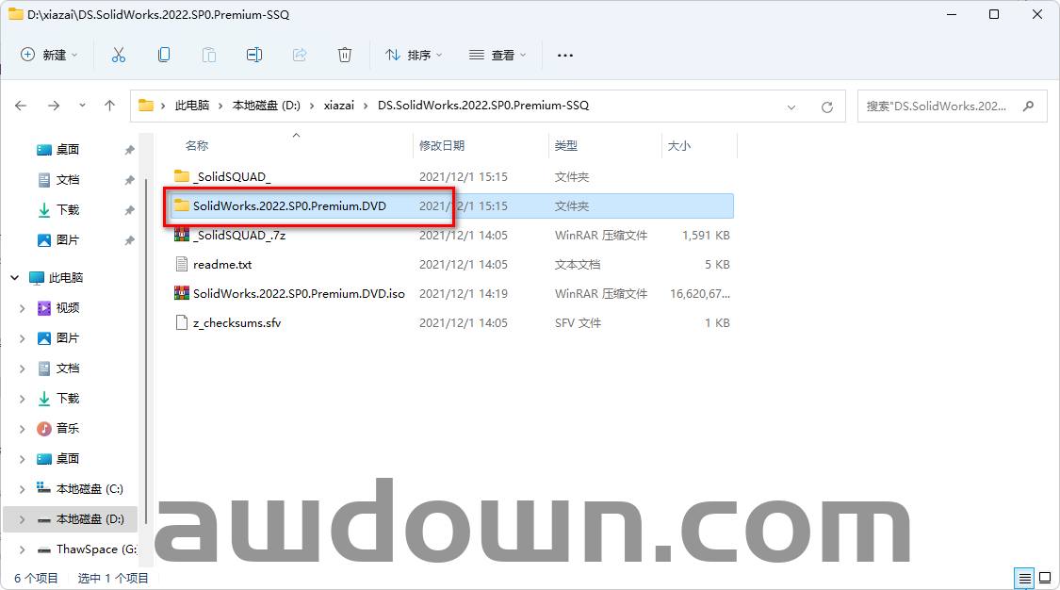Image resolution: width=1060 pixels, height=590 pixels.
Task: Click the Delete trash icon
Action: pyautogui.click(x=345, y=55)
